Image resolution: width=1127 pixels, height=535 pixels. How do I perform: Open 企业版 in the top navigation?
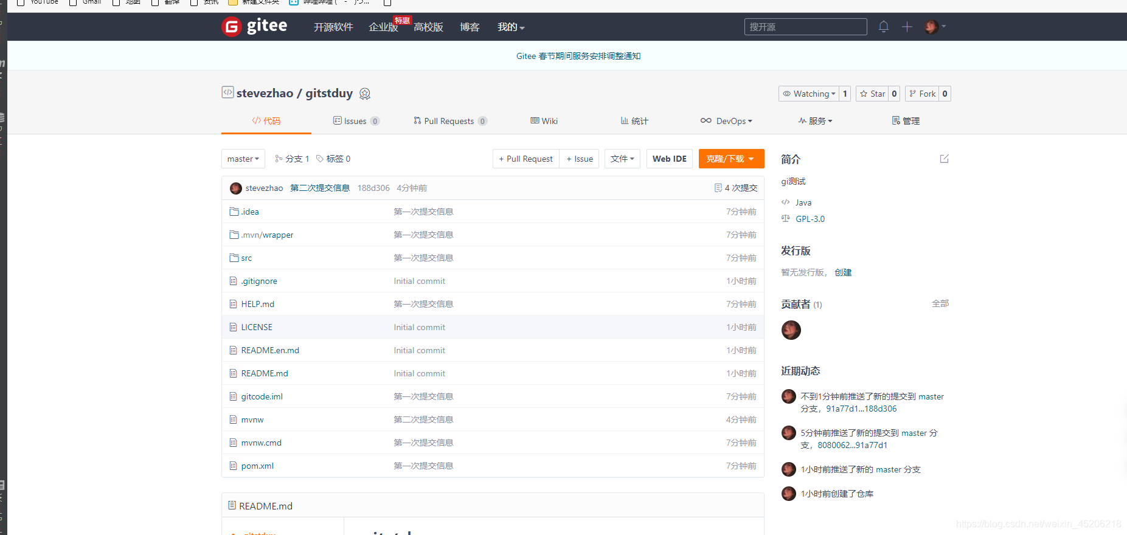pos(383,27)
